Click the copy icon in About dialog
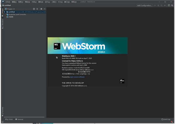175x124 pixels. [x=57, y=58]
